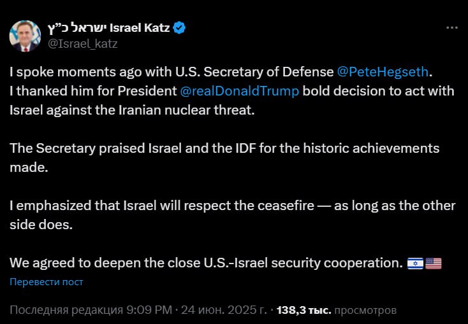The width and height of the screenshot is (468, 324).
Task: Click the 'I spoke moments ago' opening sentence
Action: pyautogui.click(x=221, y=72)
